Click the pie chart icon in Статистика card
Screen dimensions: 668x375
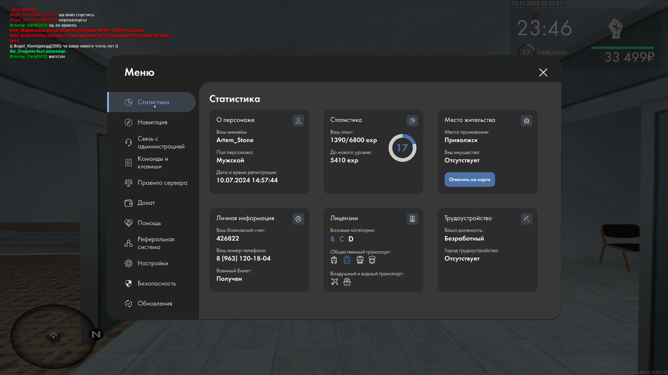(x=412, y=121)
